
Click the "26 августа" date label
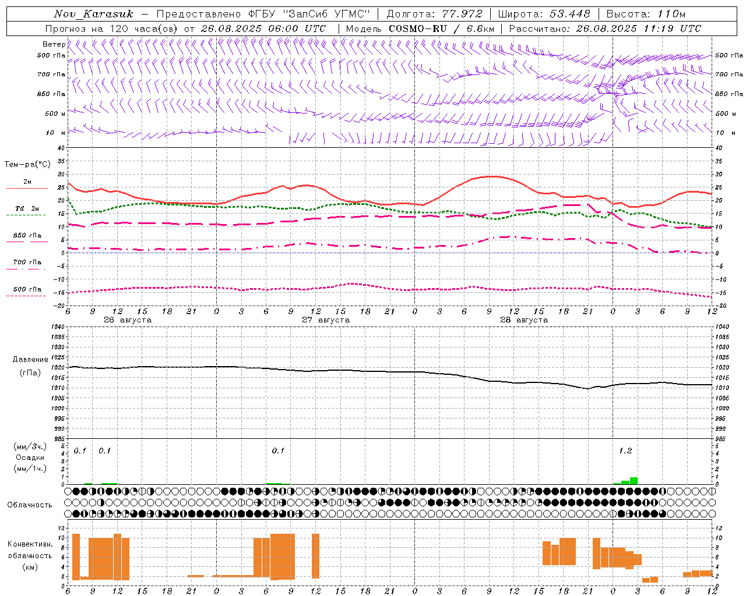(x=128, y=320)
